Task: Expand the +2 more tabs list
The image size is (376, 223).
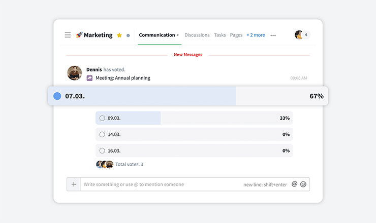Action: [x=256, y=35]
